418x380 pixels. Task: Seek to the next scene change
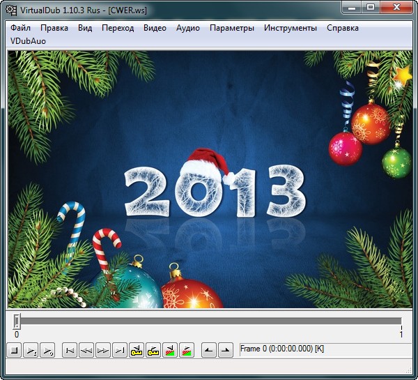tap(187, 350)
